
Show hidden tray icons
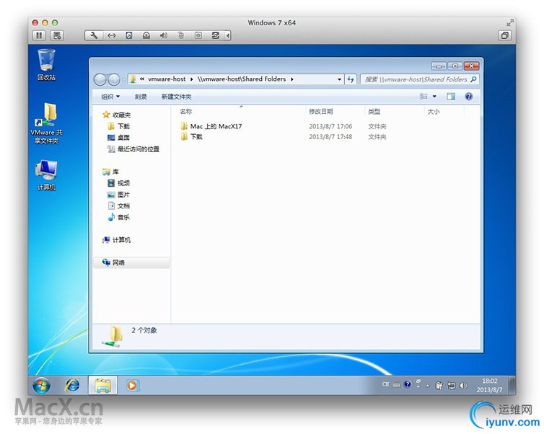click(427, 386)
